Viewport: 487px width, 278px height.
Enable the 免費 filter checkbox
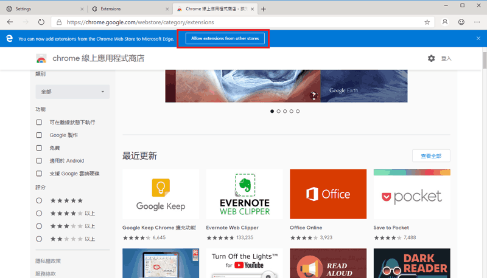pos(39,148)
